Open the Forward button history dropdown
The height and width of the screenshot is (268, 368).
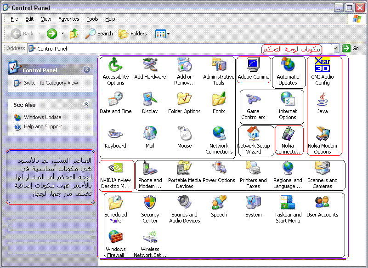tap(62, 34)
